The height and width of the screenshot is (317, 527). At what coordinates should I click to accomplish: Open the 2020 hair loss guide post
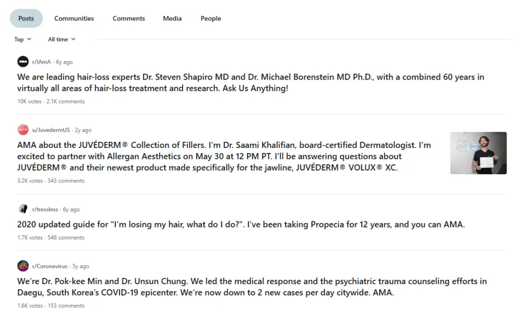coord(240,225)
